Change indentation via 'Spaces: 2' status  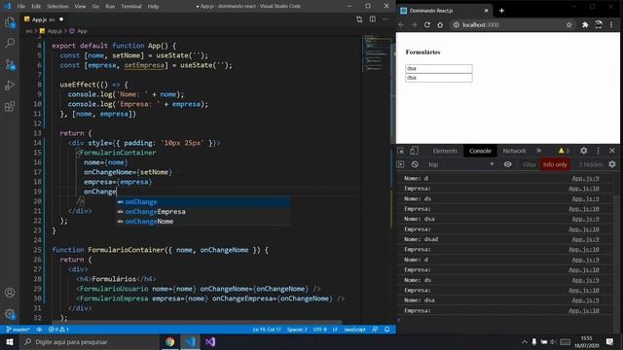[297, 330]
